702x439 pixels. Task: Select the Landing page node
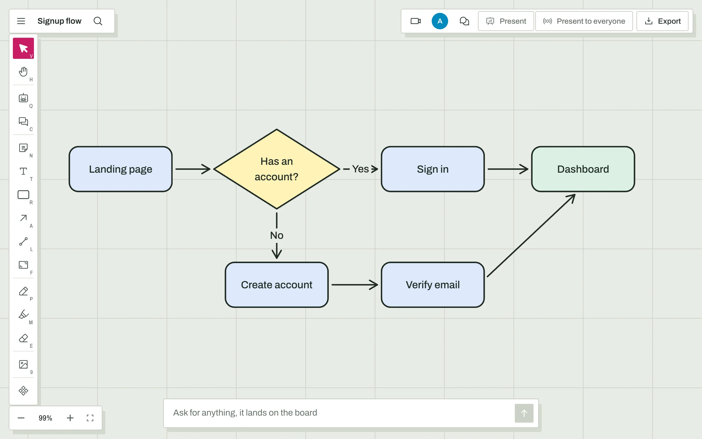click(x=121, y=169)
